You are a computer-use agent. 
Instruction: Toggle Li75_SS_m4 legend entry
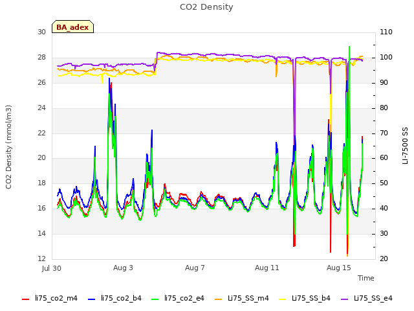tap(241, 298)
